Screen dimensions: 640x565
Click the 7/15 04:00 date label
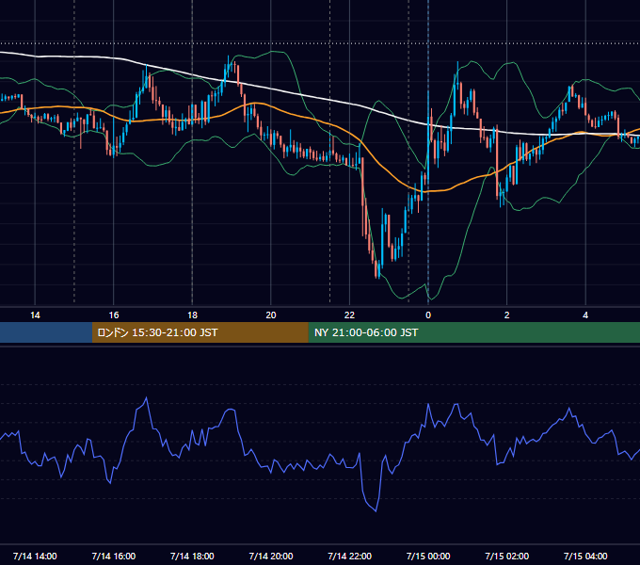pos(585,556)
